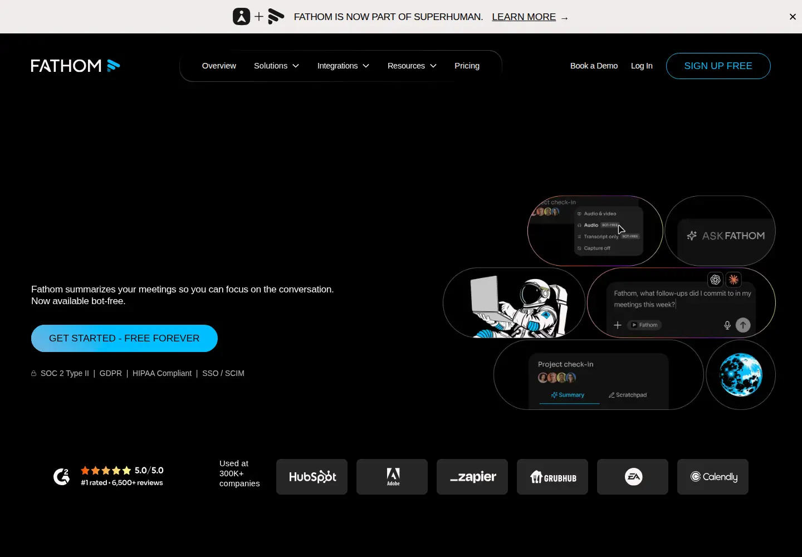Click the G2 logo badge
The width and height of the screenshot is (802, 557).
tap(61, 476)
